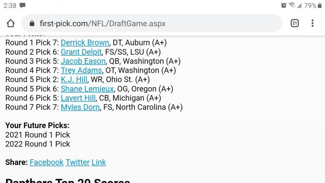
Task: Click the share Link hyperlink
Action: point(99,162)
